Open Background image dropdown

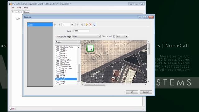point(86,37)
